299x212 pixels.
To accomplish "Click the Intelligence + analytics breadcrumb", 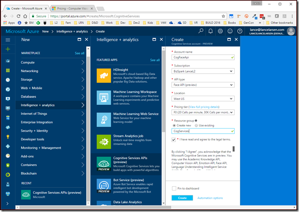I will point(72,32).
